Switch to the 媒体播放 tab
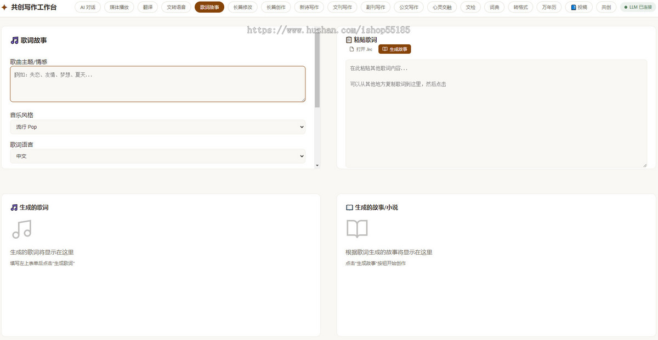The width and height of the screenshot is (658, 340). click(119, 8)
